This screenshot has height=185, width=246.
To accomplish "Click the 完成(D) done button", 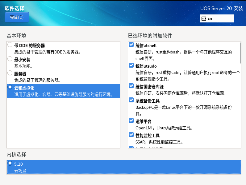I will pyautogui.click(x=17, y=17).
